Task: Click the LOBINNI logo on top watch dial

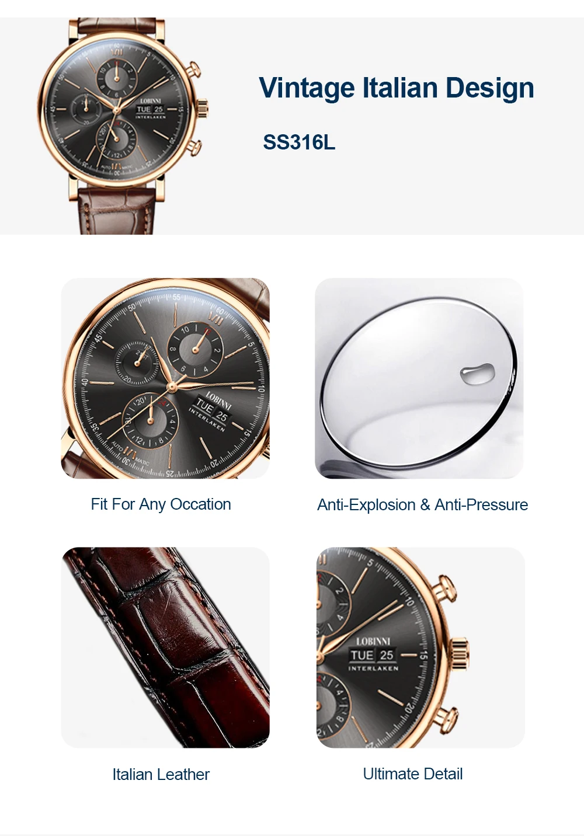Action: click(x=151, y=101)
